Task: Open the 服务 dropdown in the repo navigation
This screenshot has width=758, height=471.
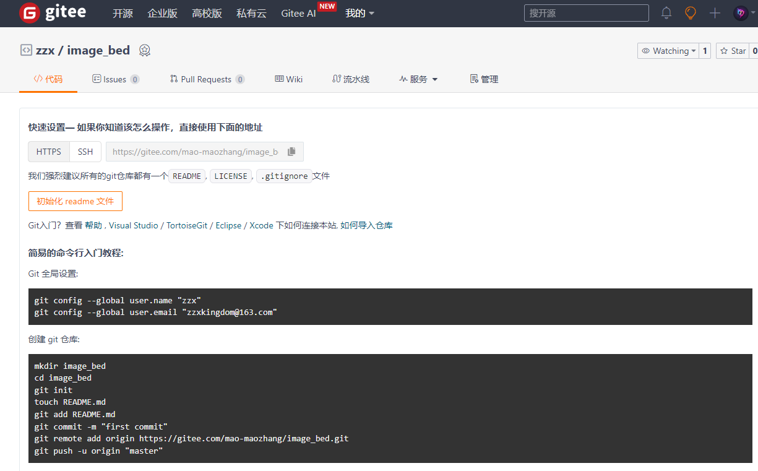Action: 418,79
